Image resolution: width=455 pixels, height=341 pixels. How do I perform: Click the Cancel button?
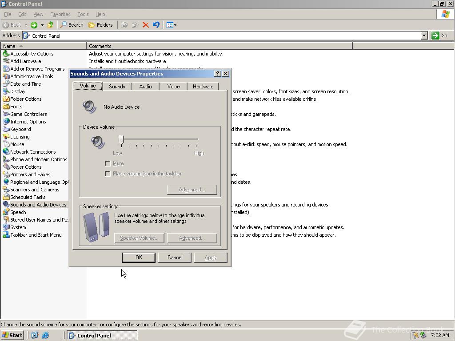coord(175,258)
